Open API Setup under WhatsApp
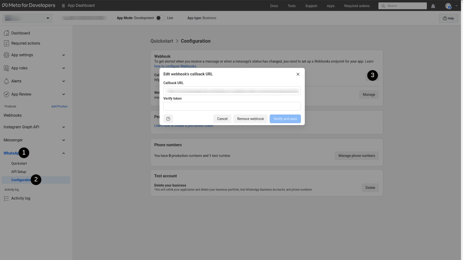The width and height of the screenshot is (463, 260). [19, 172]
